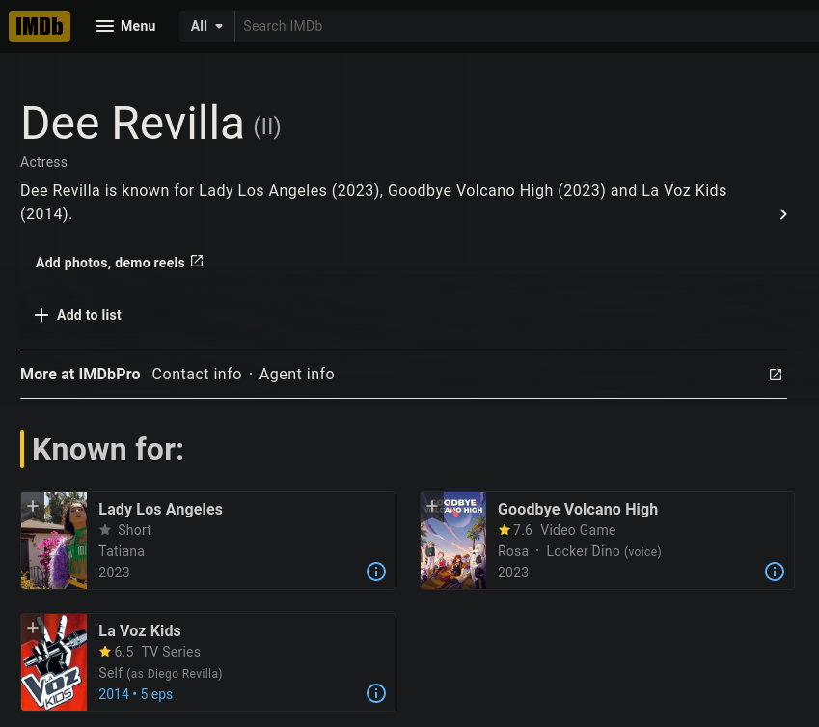The height and width of the screenshot is (727, 819).
Task: Open the Lady Los Angeles title link
Action: [x=160, y=509]
